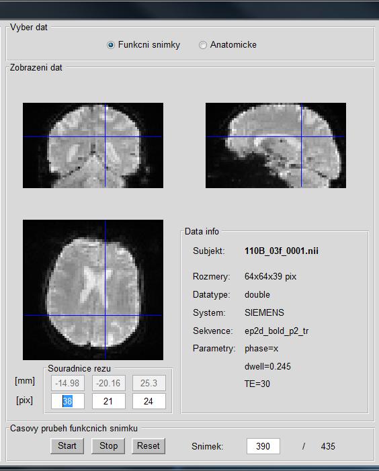This screenshot has width=379, height=471.
Task: Click the Rozmery: label
Action: tap(212, 276)
